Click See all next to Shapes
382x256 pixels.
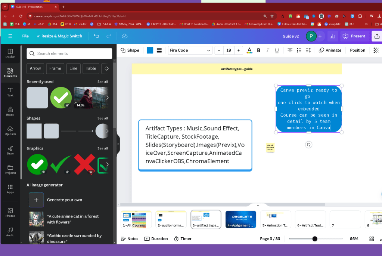(x=103, y=118)
